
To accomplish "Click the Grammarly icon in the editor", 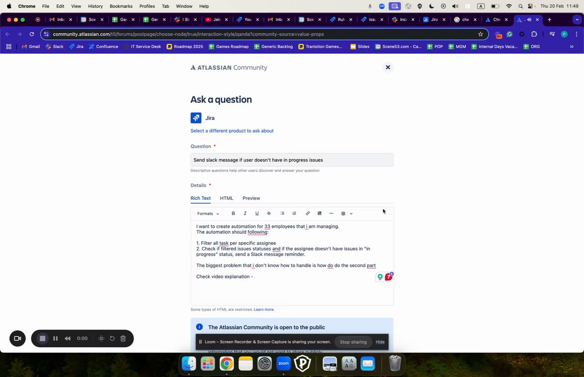I will pos(380,277).
